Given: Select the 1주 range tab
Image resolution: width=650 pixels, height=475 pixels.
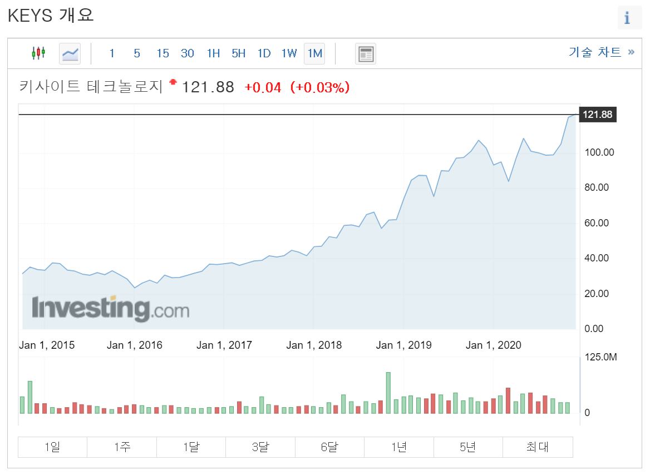Looking at the screenshot, I should click(x=121, y=446).
